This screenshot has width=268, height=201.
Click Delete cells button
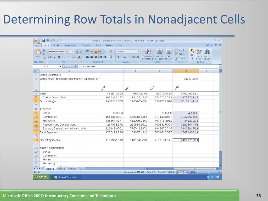click(181, 54)
